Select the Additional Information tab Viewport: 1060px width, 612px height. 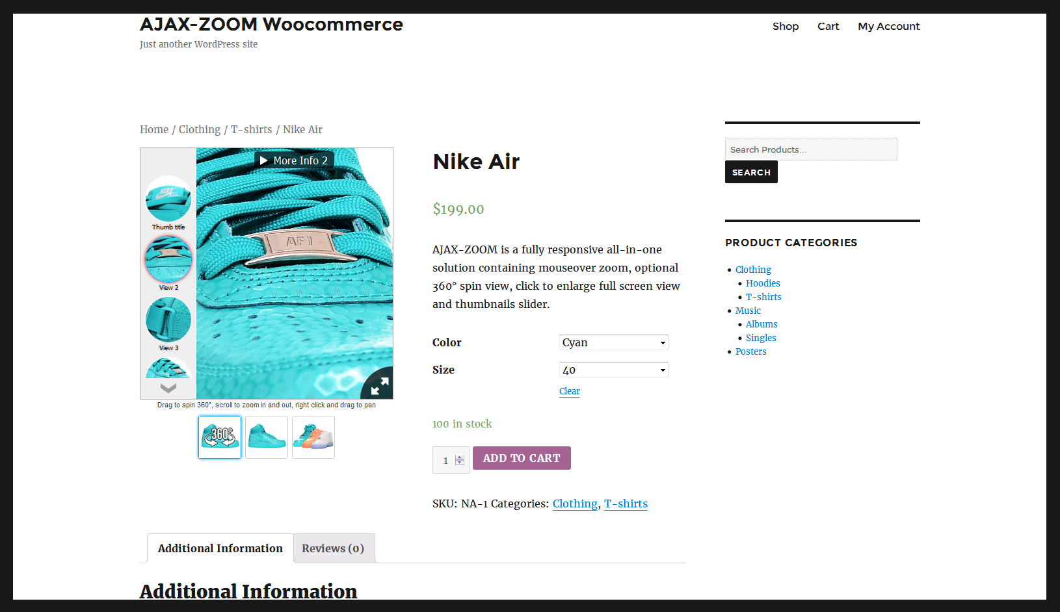(220, 548)
